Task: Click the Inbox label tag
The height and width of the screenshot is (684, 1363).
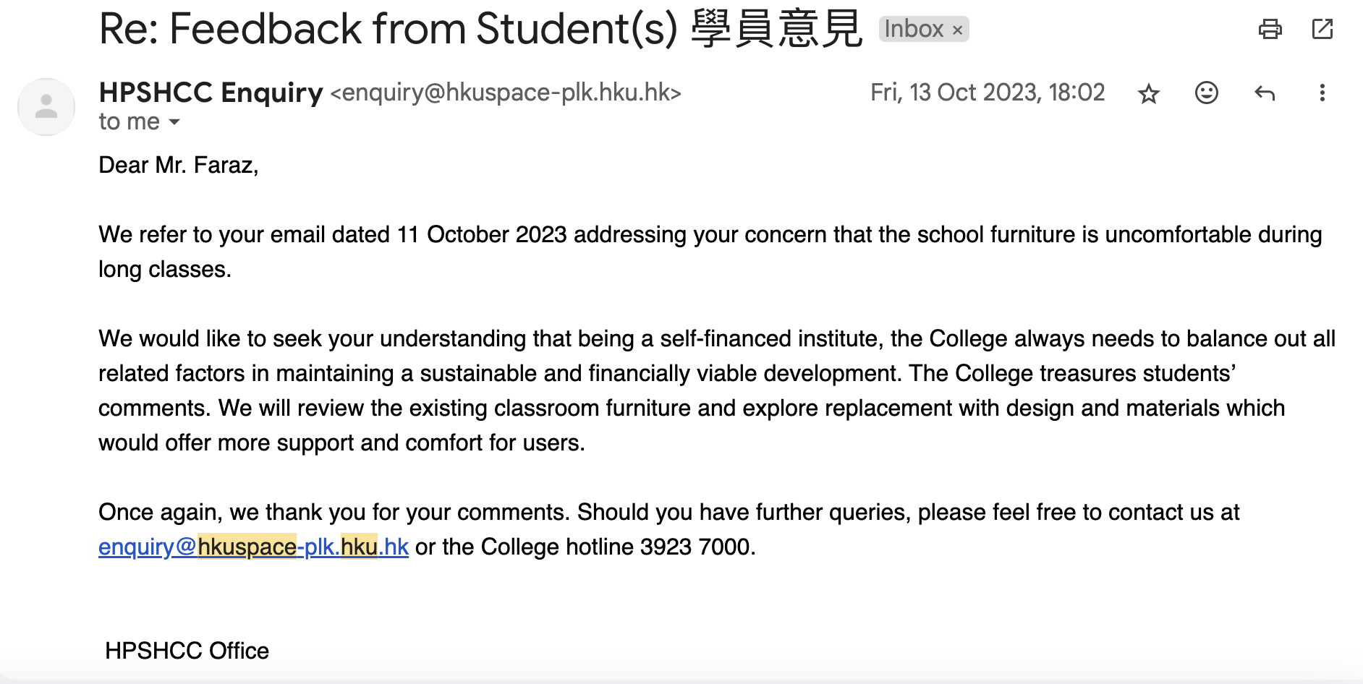Action: 914,30
